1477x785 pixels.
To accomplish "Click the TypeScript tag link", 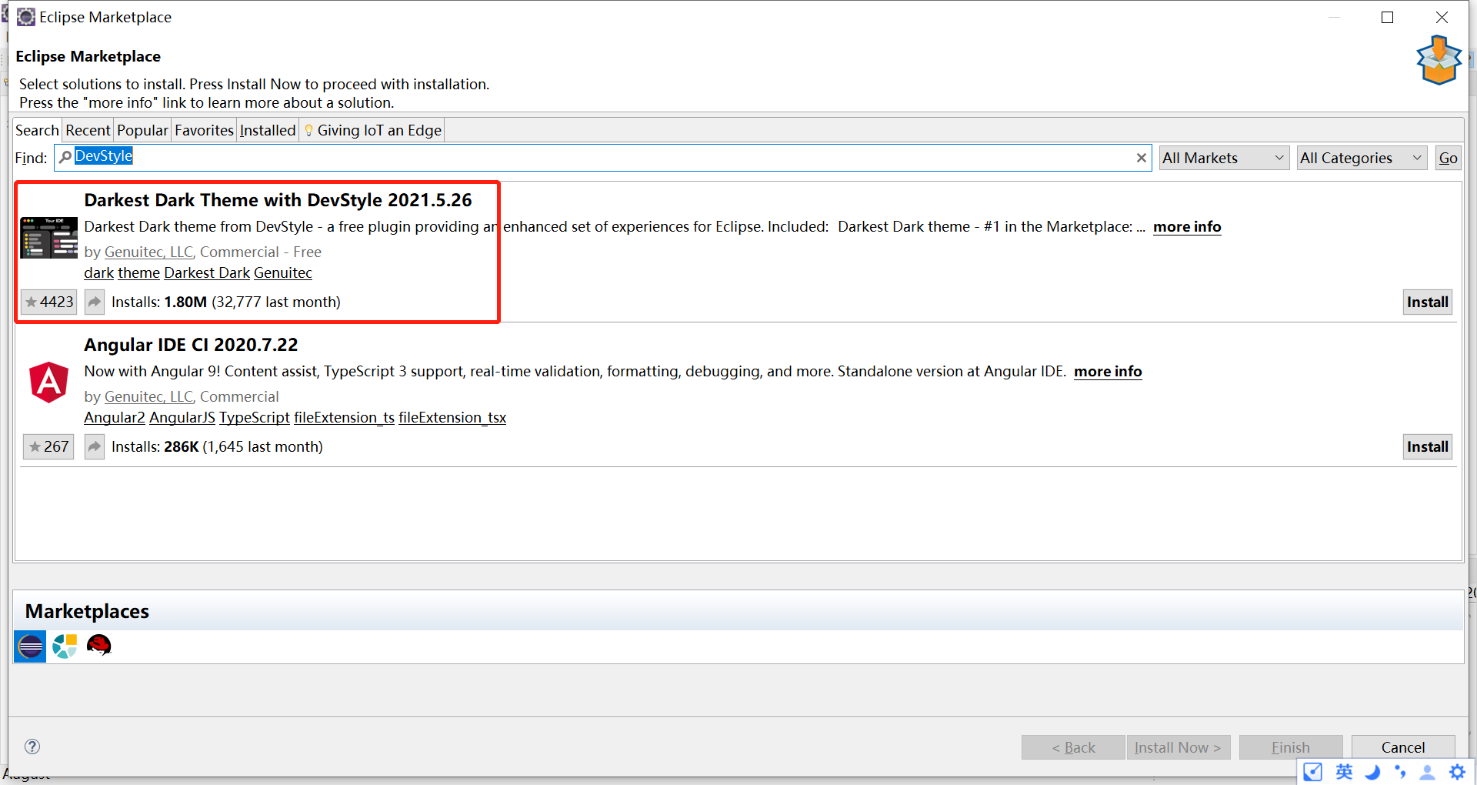I will coord(255,417).
